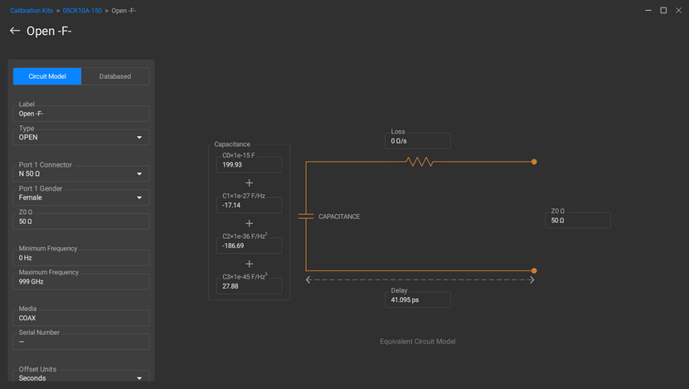Edit the C0 capacitance value field
Viewport: 689px width, 389px height.
250,164
